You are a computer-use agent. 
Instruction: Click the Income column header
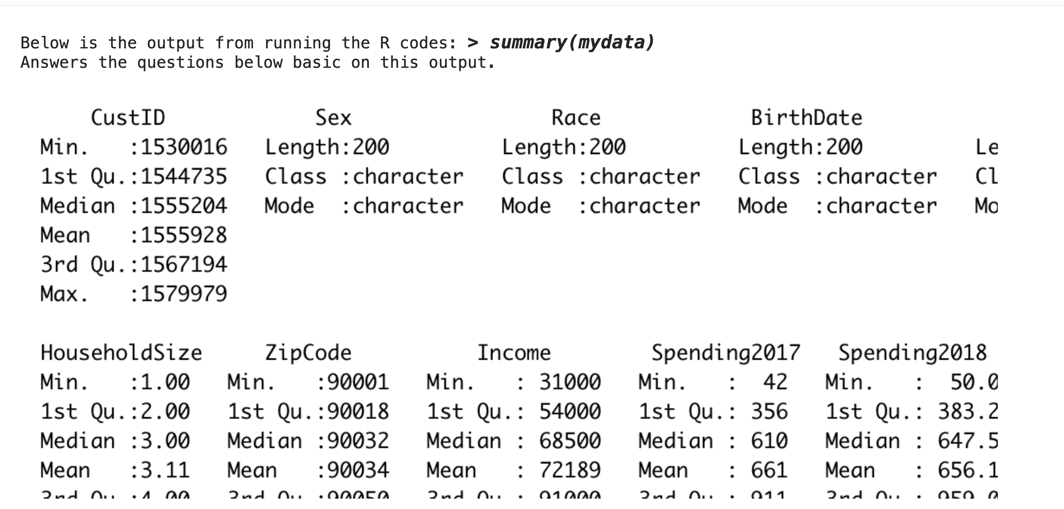(x=514, y=353)
